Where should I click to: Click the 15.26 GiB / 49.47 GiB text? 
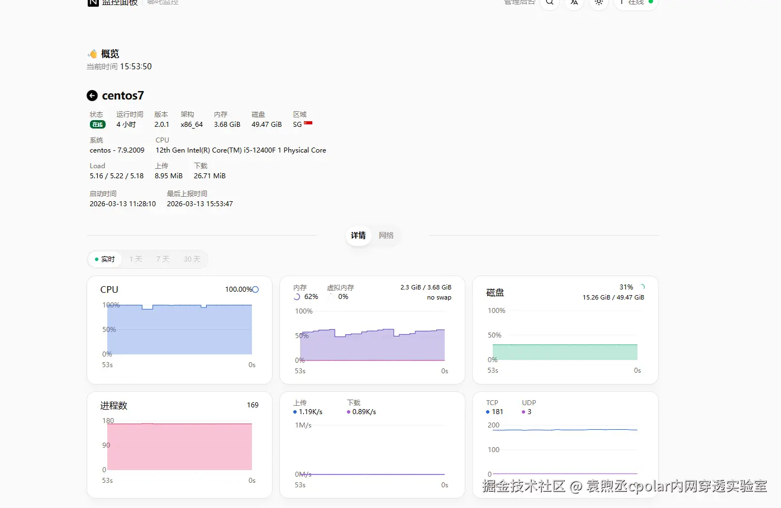pyautogui.click(x=613, y=297)
